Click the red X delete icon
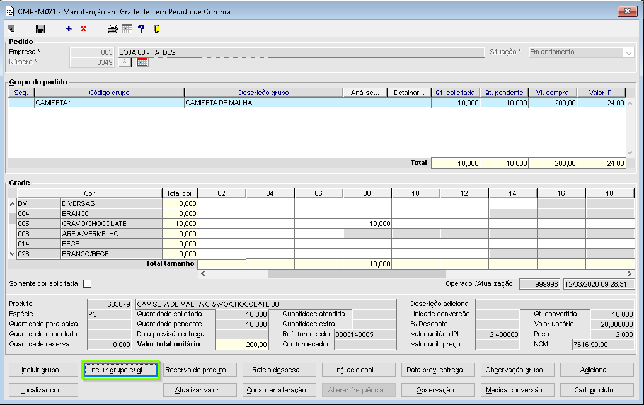Screen dimensions: 644x405 pos(84,29)
